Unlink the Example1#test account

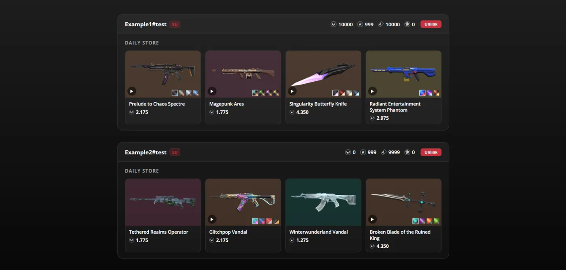(x=431, y=24)
